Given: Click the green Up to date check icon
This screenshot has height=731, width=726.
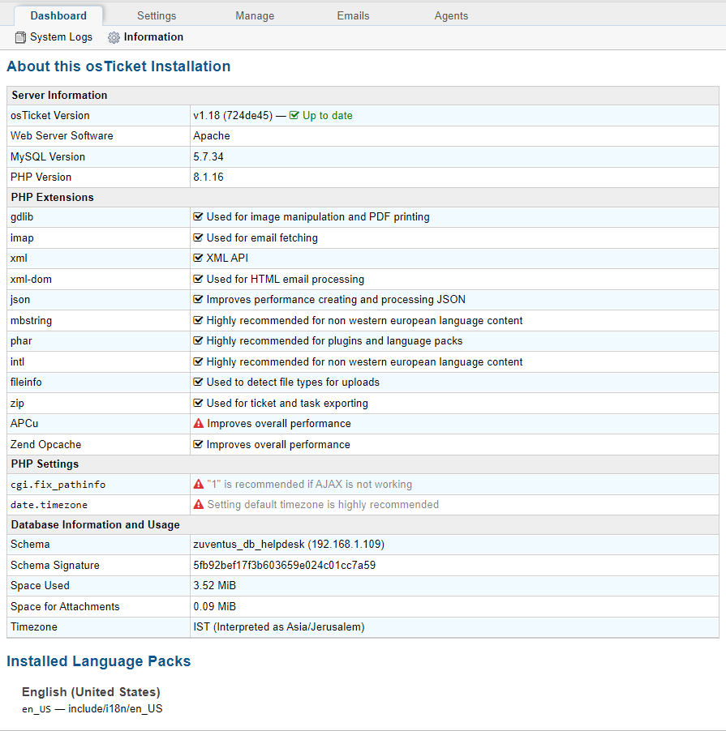Looking at the screenshot, I should coord(294,115).
